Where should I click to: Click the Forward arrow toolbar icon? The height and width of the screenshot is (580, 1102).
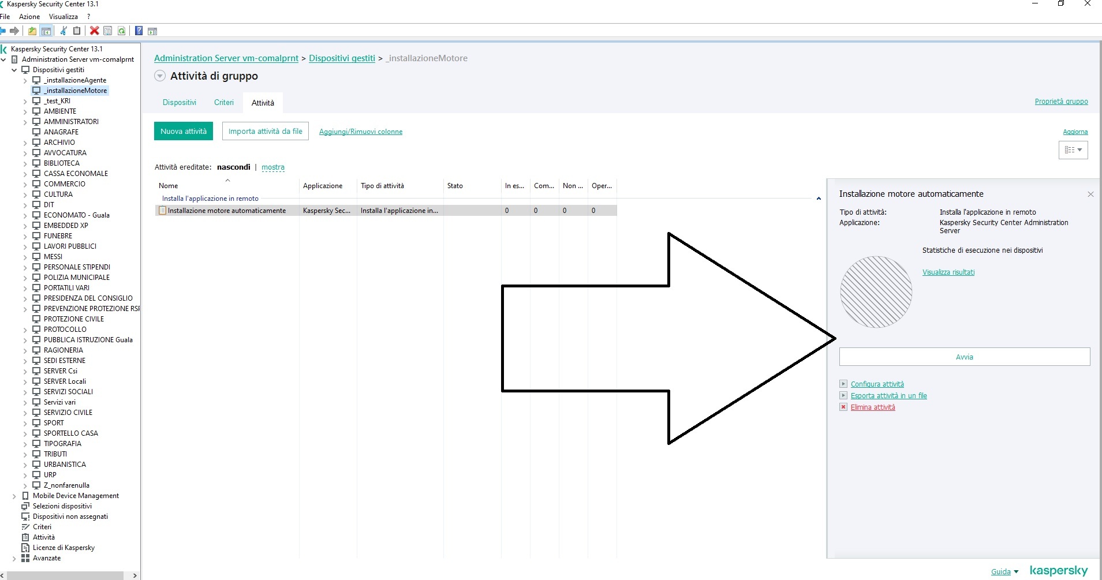pos(14,31)
